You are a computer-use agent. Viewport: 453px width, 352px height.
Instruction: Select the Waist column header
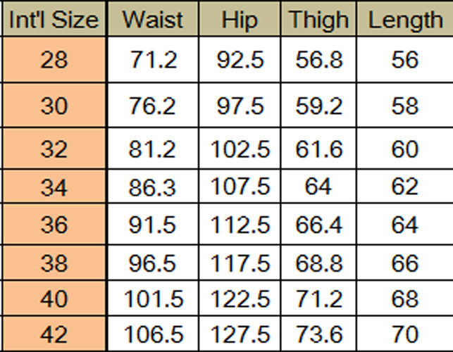(153, 19)
